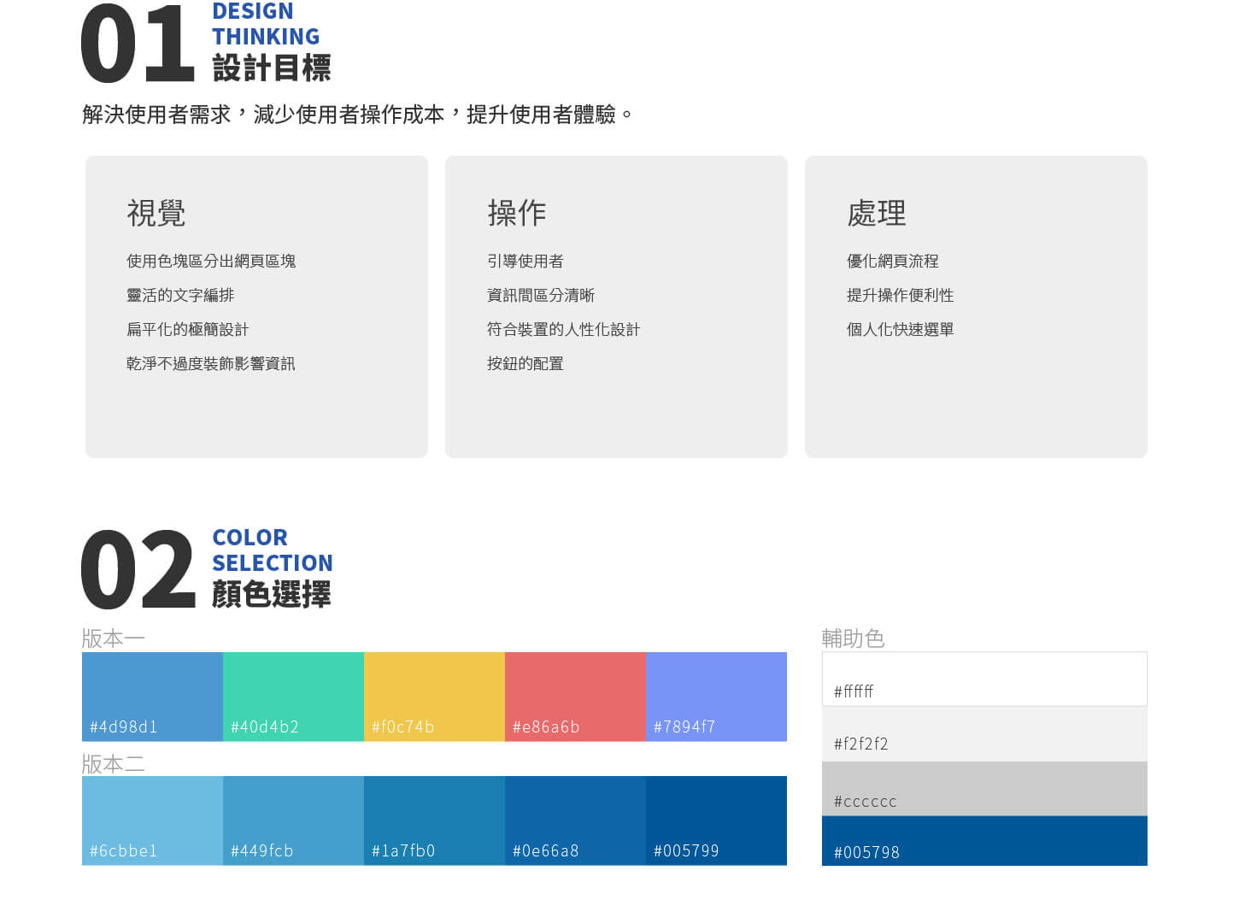Click the DESIGN THINKING section heading
This screenshot has height=900, width=1233.
click(265, 23)
